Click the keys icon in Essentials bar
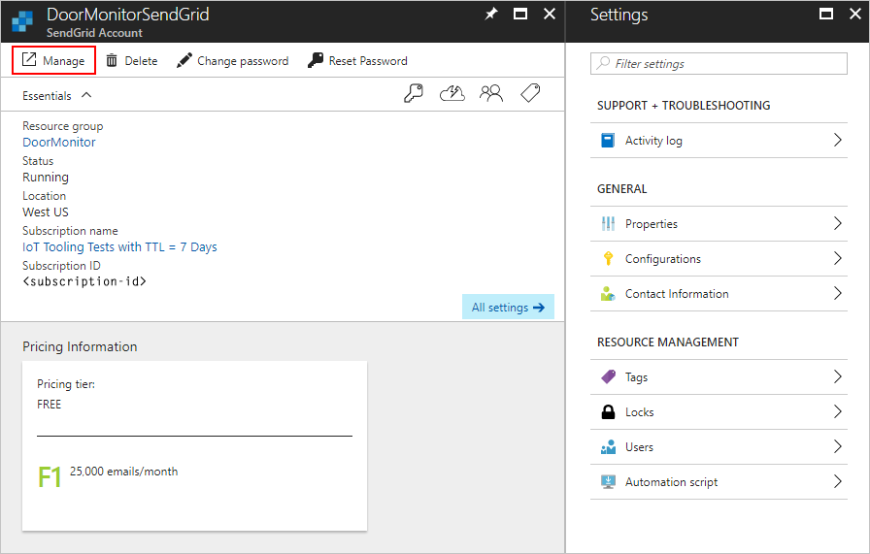 point(414,94)
